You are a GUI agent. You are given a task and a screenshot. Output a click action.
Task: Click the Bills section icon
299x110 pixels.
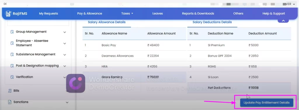(x=10, y=91)
